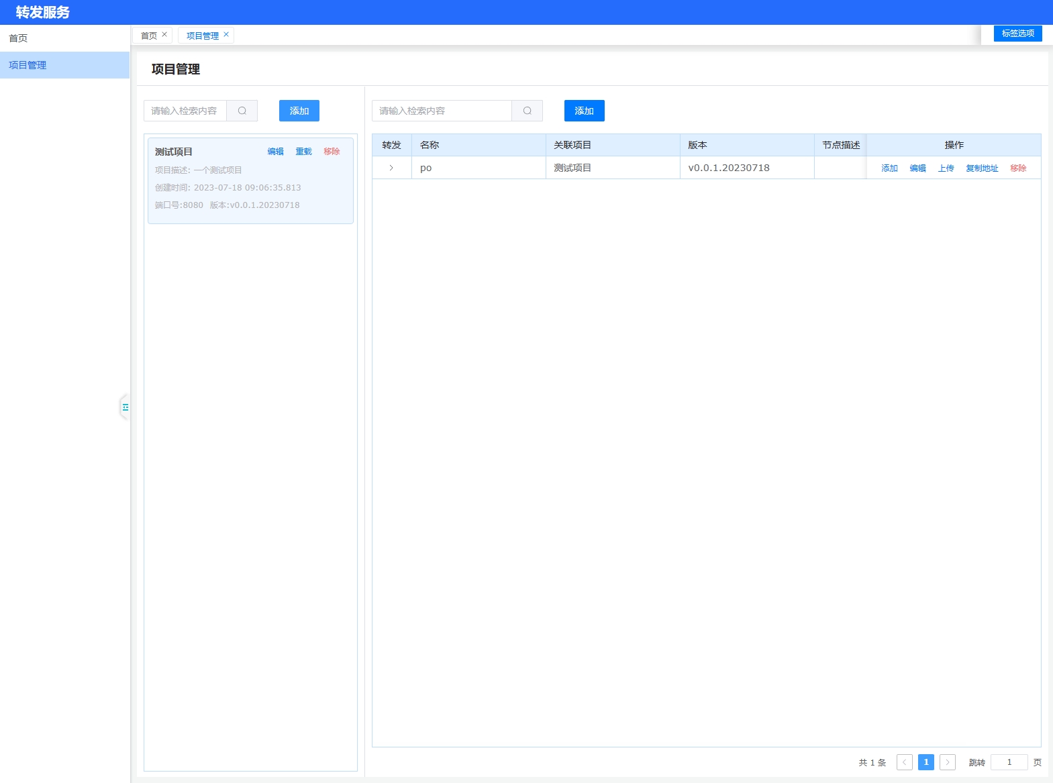Focus the left project search input

click(x=185, y=111)
